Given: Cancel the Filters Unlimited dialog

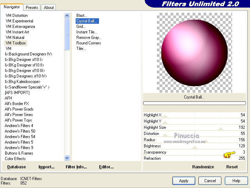Looking at the screenshot, I should (210, 181).
